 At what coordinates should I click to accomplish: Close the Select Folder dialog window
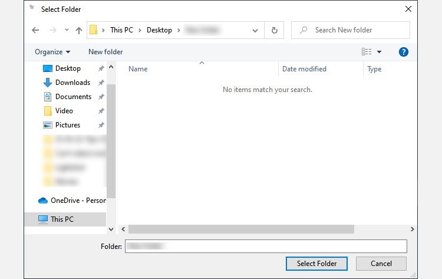(x=408, y=9)
